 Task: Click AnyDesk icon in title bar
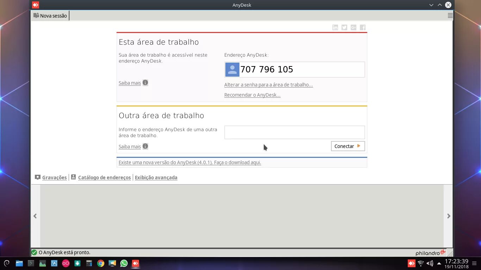tap(35, 5)
